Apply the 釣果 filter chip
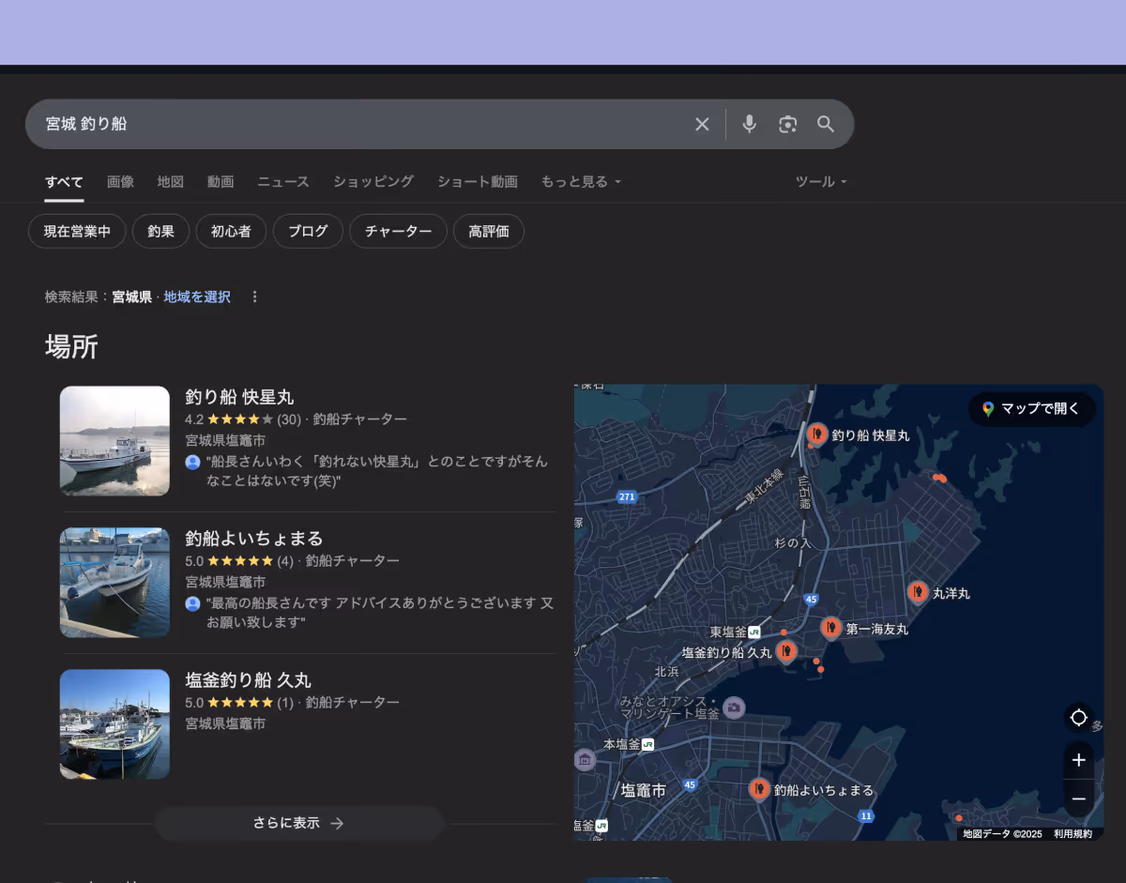 coord(161,231)
